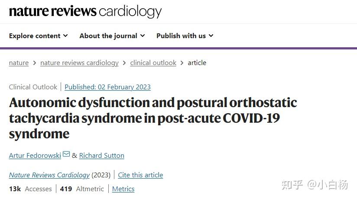Expand the Explore content chevron
This screenshot has height=199, width=357.
[65, 36]
